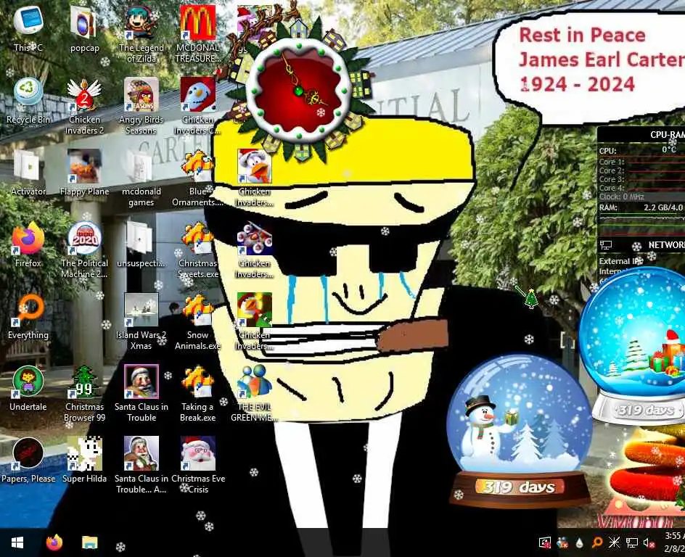Launch Flappy Plane shortcut
The height and width of the screenshot is (557, 685).
pos(84,173)
